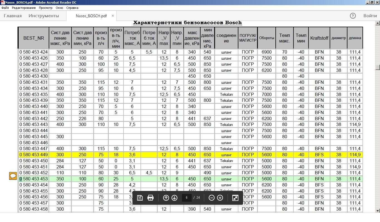
Task: Open the Просмотр menu
Action: point(46,8)
